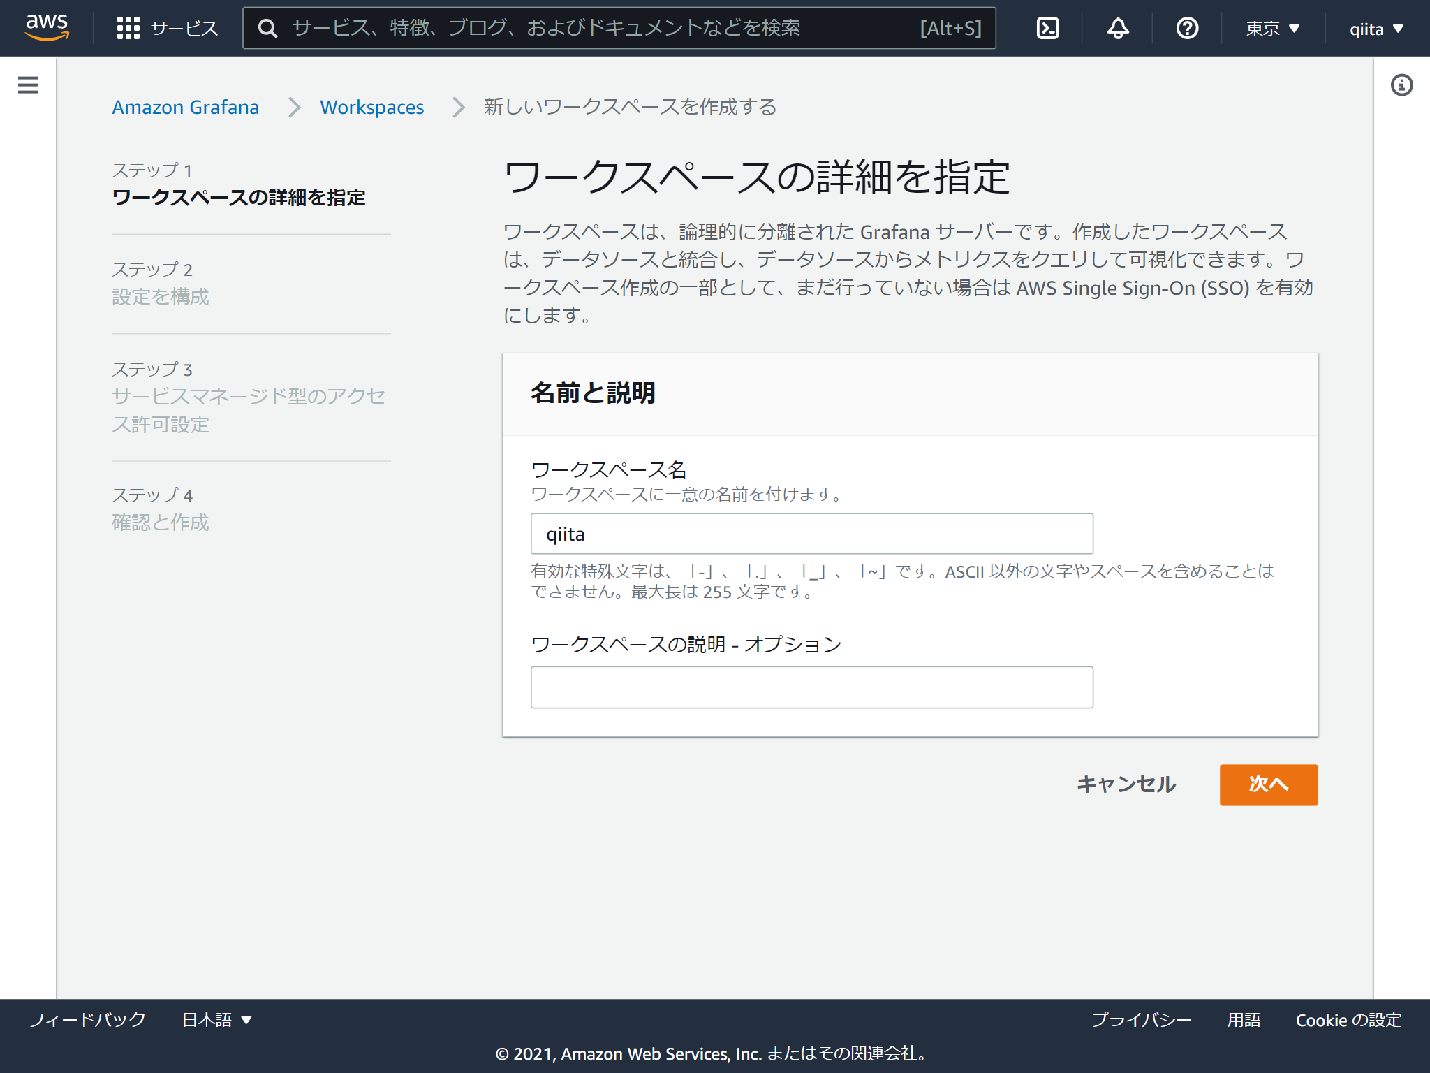Viewport: 1430px width, 1073px height.
Task: Open the サービス grid icon
Action: [128, 28]
